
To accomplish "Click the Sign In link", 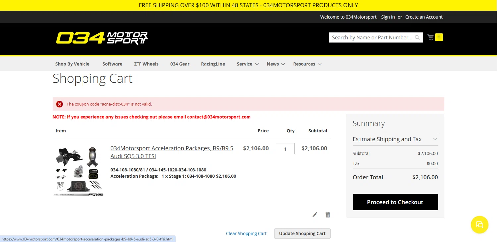I will click(x=388, y=17).
